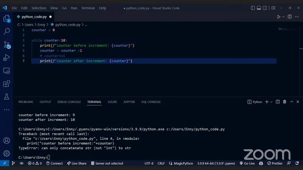Open the Run menu

point(74,8)
